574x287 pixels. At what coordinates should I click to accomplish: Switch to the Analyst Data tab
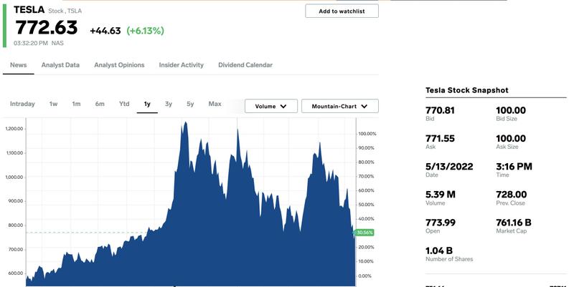click(x=60, y=65)
